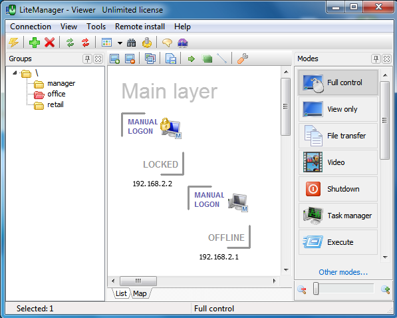
Task: Click map horizontal scrollbar right arrow
Action: (x=275, y=281)
